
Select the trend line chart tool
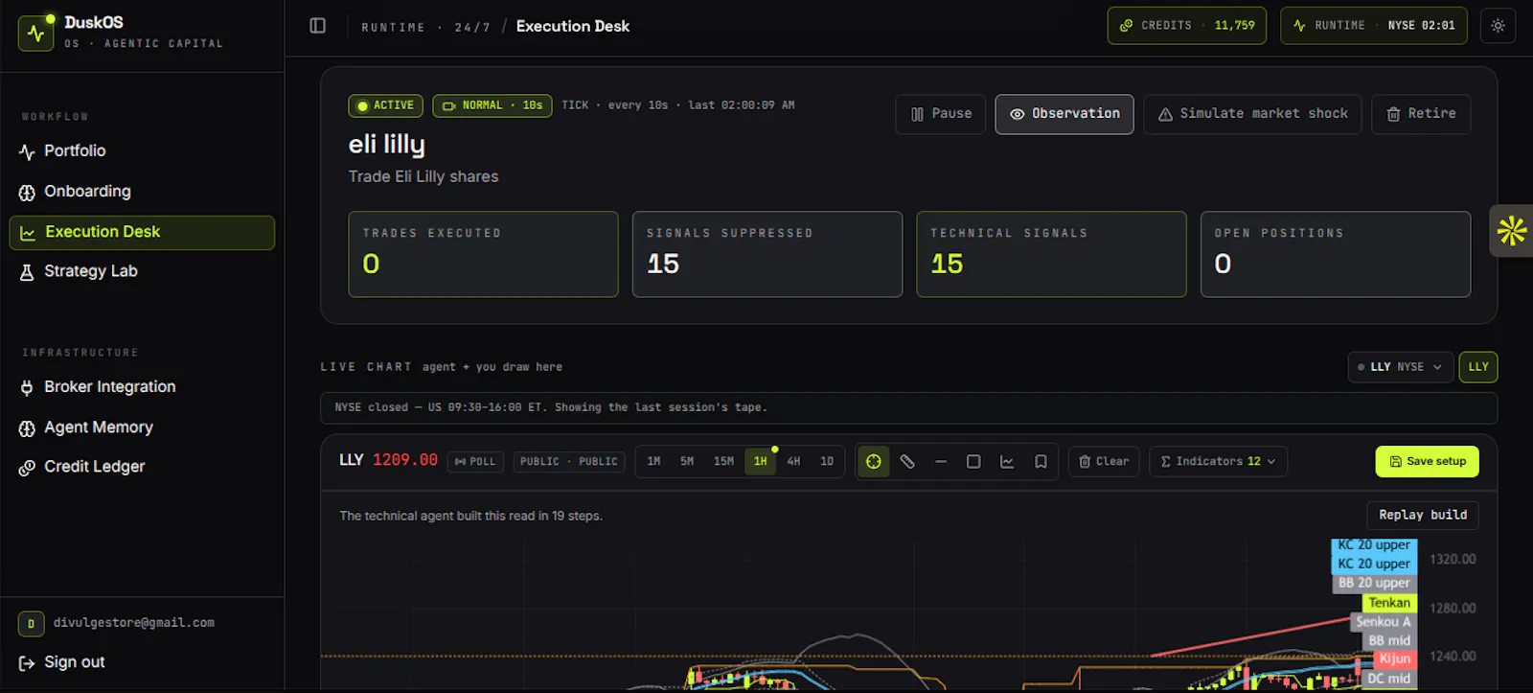click(x=1007, y=461)
